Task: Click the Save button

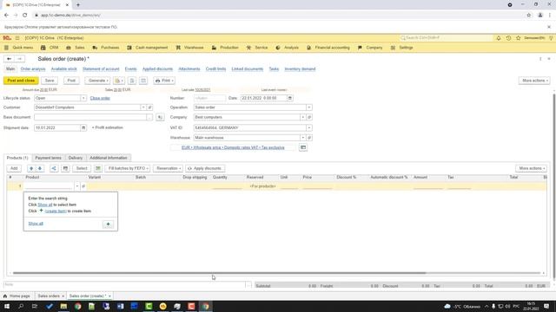Action: [x=50, y=81]
